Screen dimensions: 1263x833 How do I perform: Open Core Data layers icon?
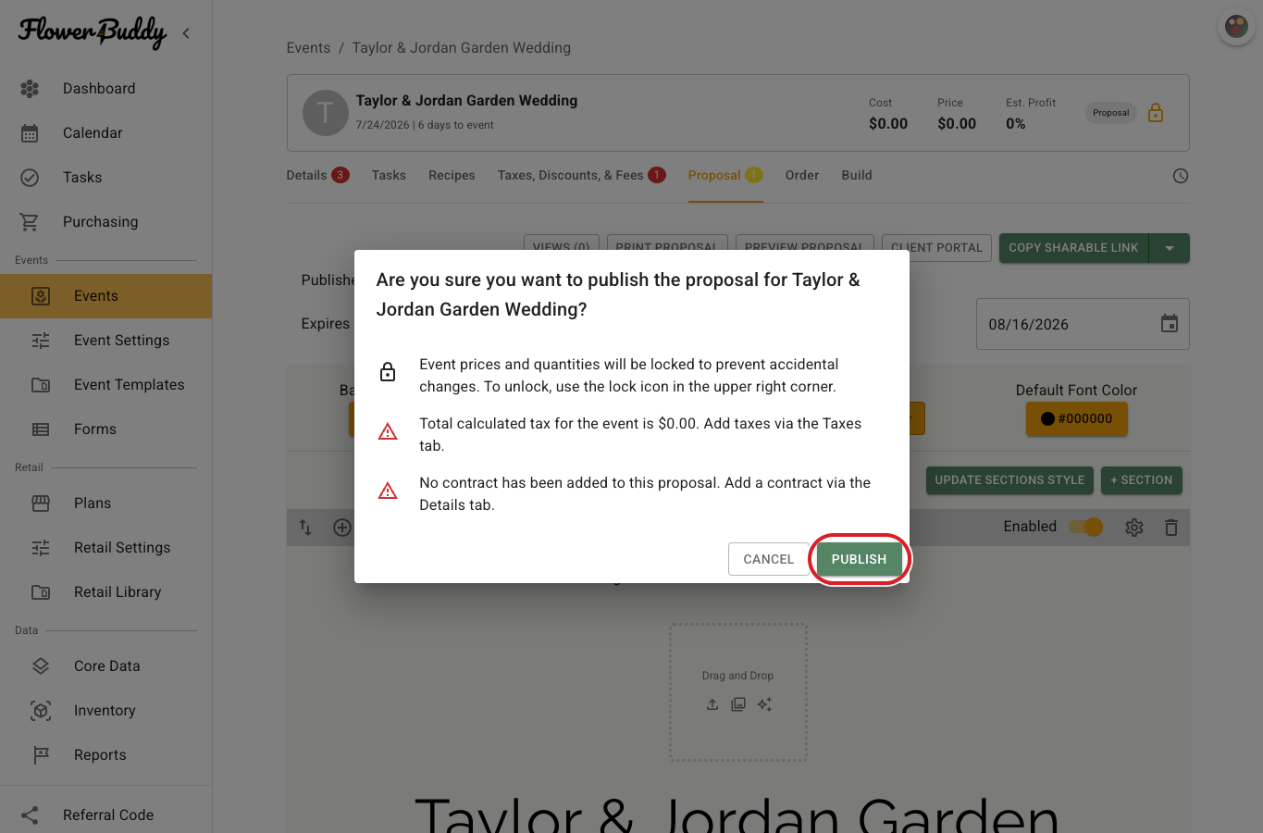tap(41, 666)
